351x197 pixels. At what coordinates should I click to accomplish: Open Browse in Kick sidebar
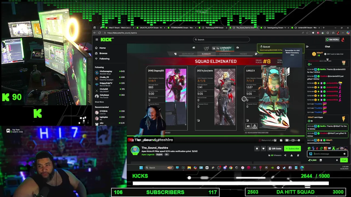click(103, 53)
